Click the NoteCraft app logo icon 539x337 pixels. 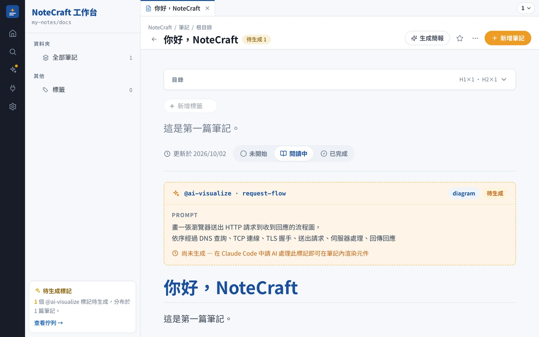12,12
